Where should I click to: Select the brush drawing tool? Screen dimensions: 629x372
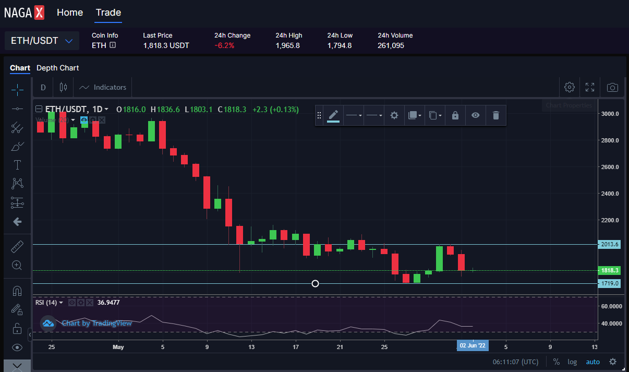point(17,146)
